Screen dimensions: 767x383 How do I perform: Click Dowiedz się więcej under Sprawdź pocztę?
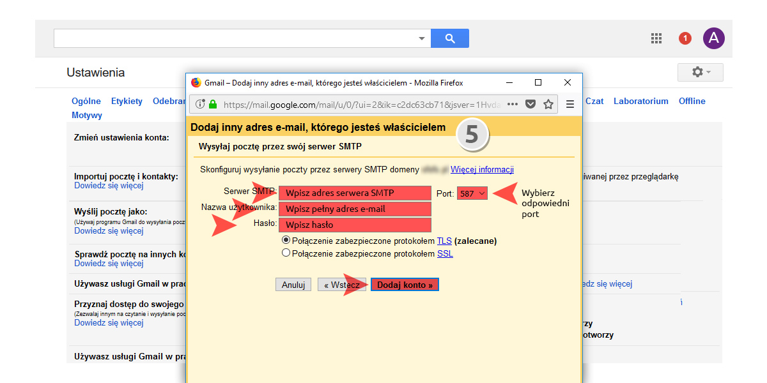pos(109,263)
